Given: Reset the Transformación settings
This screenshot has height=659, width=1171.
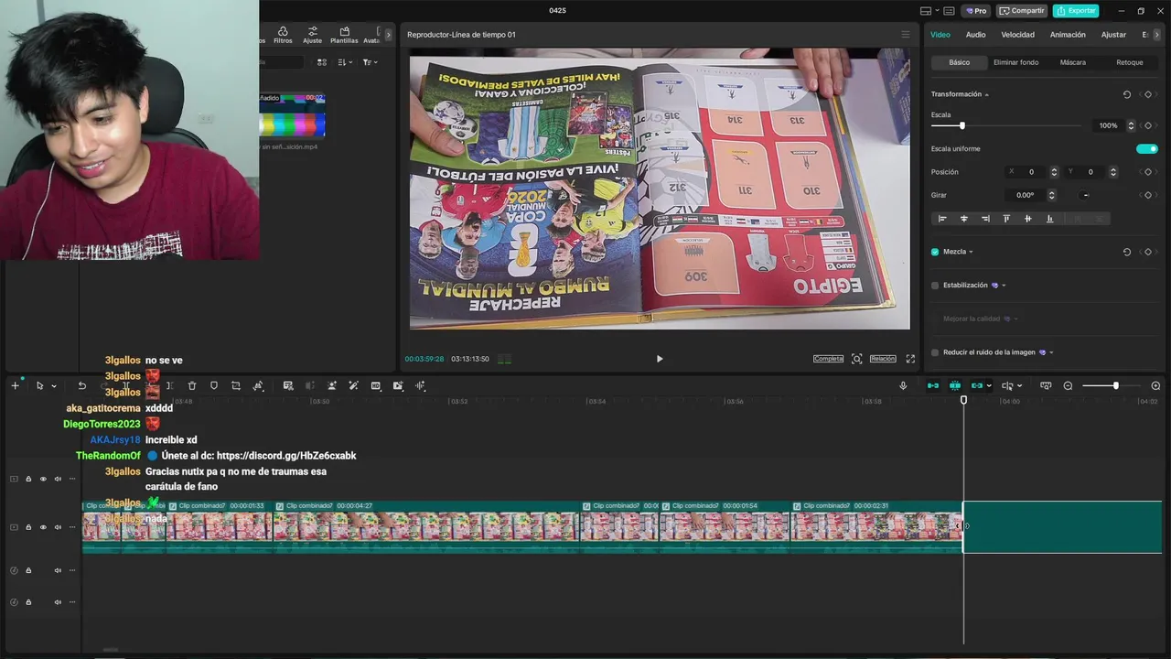Looking at the screenshot, I should pos(1127,94).
